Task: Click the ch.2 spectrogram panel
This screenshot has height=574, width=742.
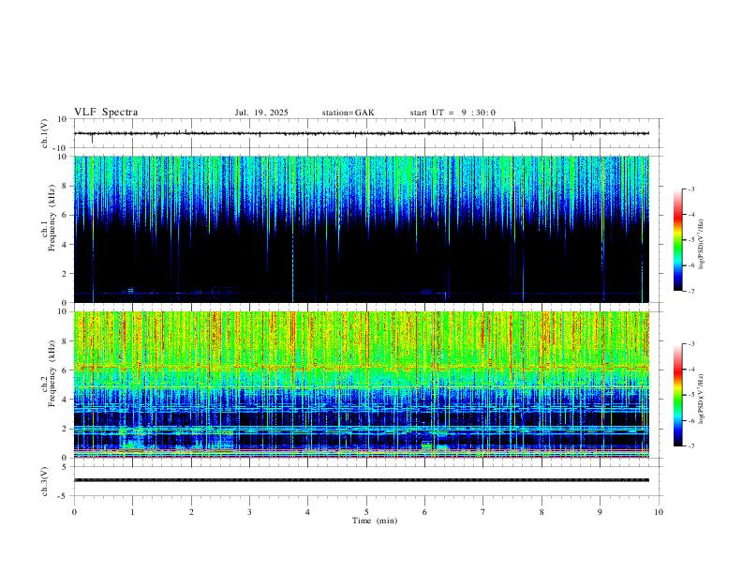Action: point(362,385)
